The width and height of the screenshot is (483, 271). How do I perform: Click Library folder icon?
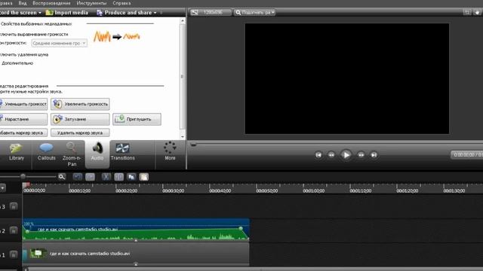tap(16, 148)
